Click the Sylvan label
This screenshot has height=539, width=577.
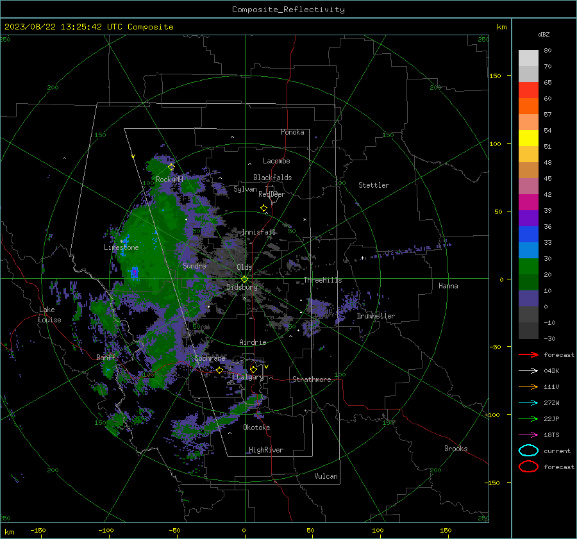[245, 189]
